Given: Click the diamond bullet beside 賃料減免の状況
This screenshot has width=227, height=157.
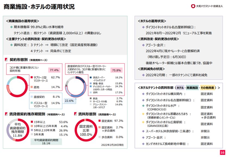Looking at the screenshot, I should (143, 75).
